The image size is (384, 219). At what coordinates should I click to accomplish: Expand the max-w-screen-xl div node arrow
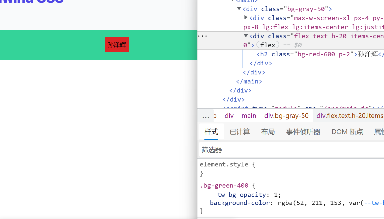(x=246, y=18)
